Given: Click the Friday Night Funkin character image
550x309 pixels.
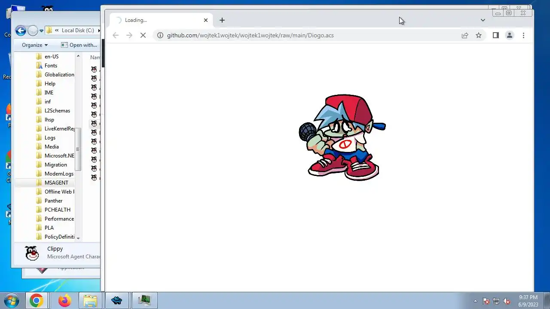Looking at the screenshot, I should [x=342, y=137].
